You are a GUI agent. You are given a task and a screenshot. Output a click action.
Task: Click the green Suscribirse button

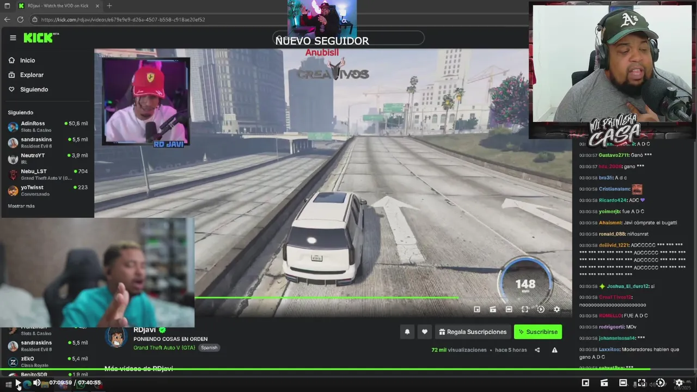[537, 332]
